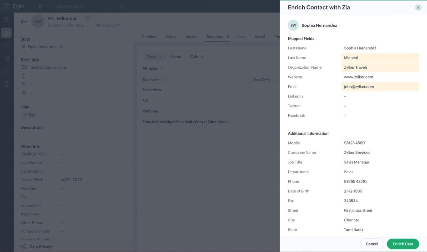The width and height of the screenshot is (427, 252).
Task: Click the State value TamilNadu
Action: (353, 230)
